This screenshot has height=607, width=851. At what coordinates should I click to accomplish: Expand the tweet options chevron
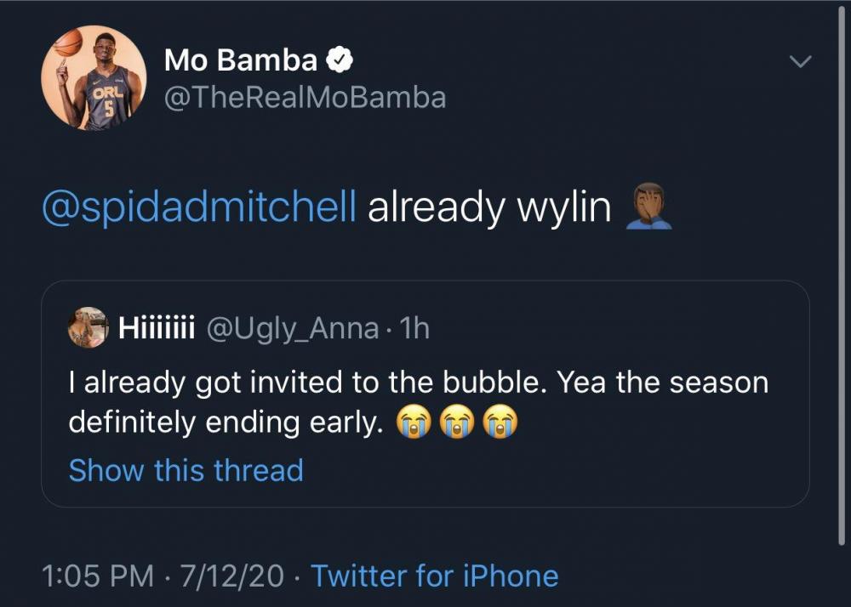click(801, 62)
